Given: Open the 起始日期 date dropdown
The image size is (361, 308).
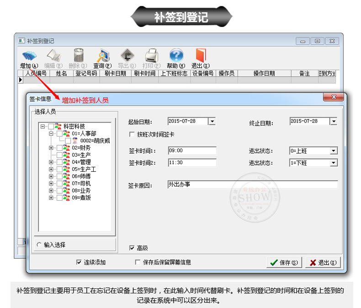Looking at the screenshot, I should click(212, 122).
